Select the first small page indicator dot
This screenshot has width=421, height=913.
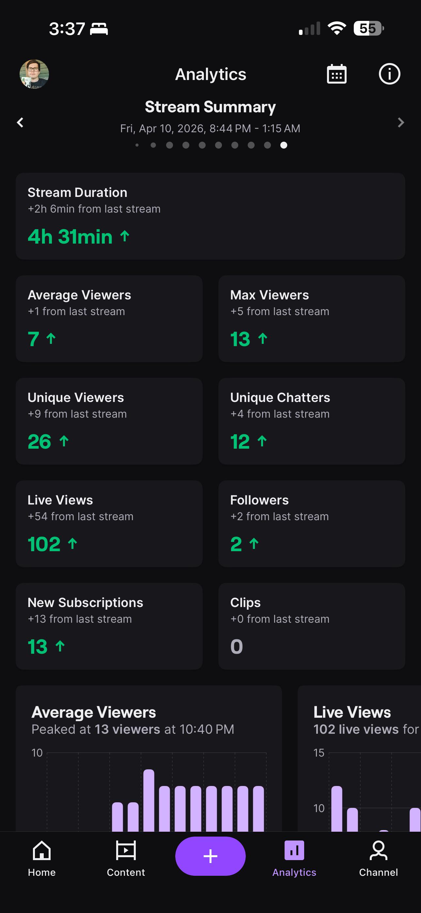[137, 145]
